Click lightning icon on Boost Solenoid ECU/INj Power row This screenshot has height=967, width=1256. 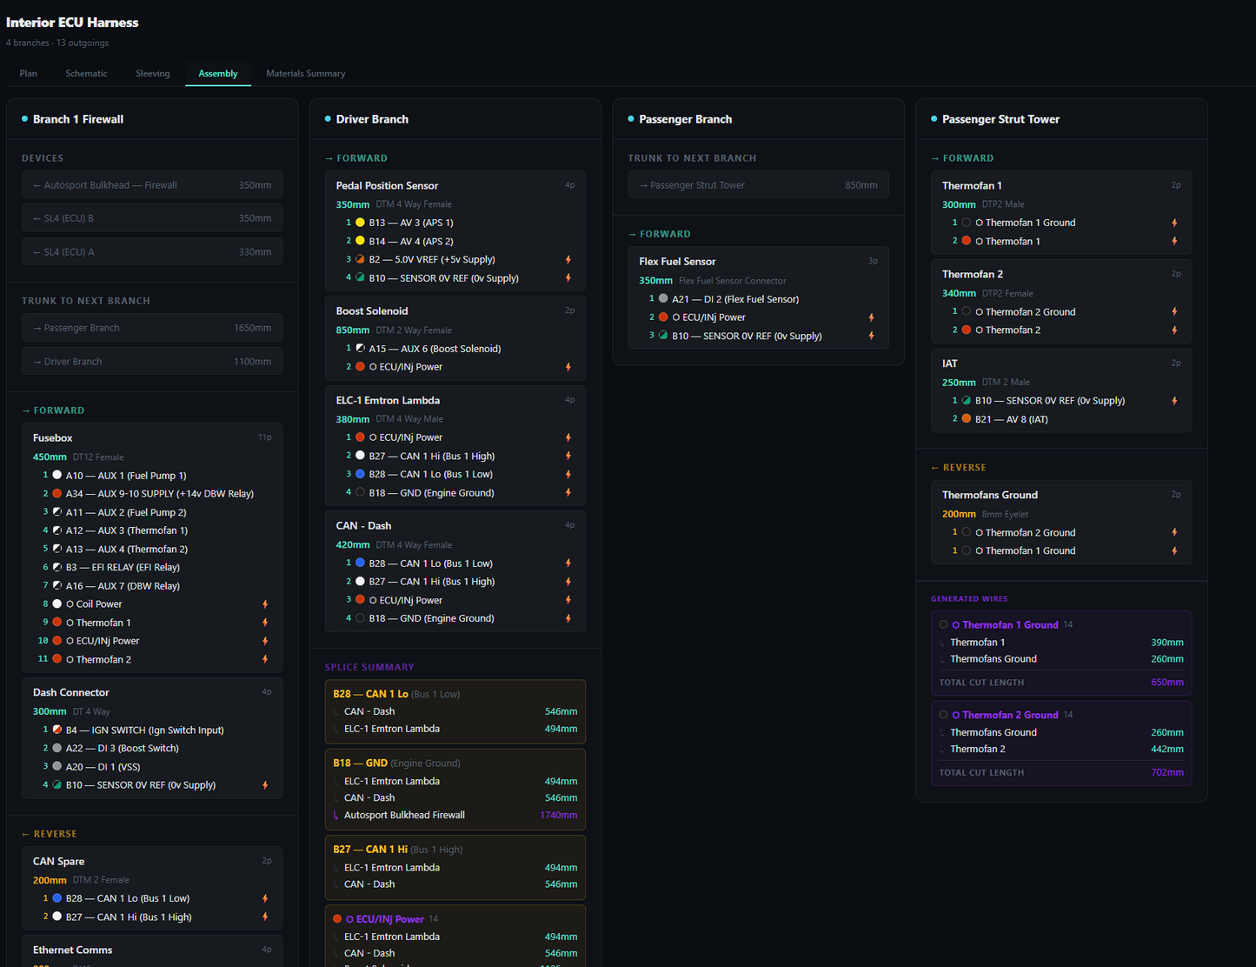[568, 367]
